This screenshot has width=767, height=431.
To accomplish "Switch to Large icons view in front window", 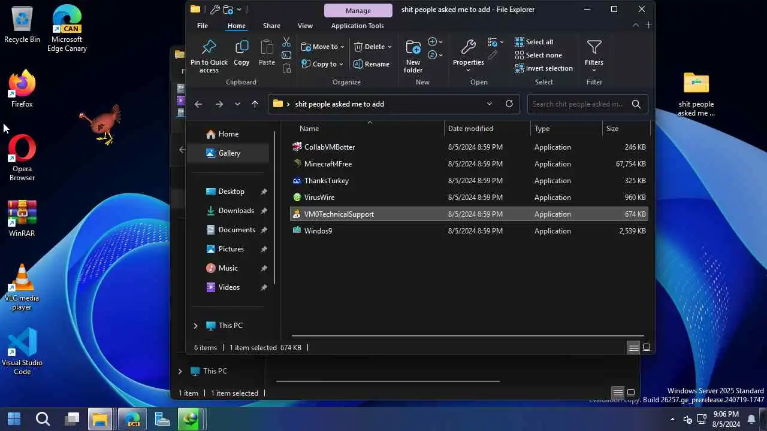I will pyautogui.click(x=647, y=348).
